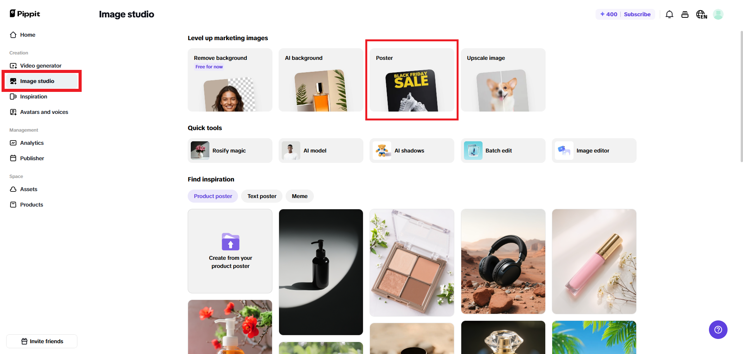Open the Poster creation card
Screen dimensions: 743x354
pyautogui.click(x=411, y=80)
